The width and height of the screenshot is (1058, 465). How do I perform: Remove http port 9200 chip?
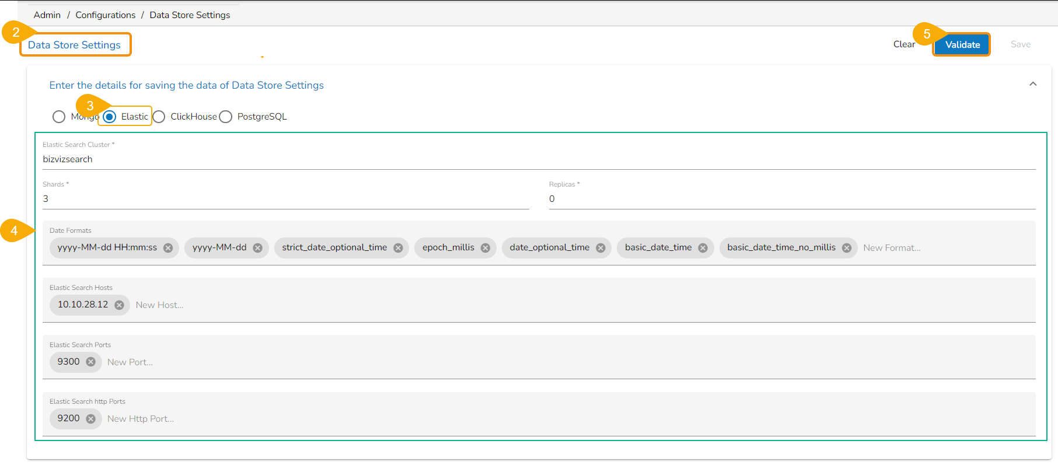tap(90, 419)
